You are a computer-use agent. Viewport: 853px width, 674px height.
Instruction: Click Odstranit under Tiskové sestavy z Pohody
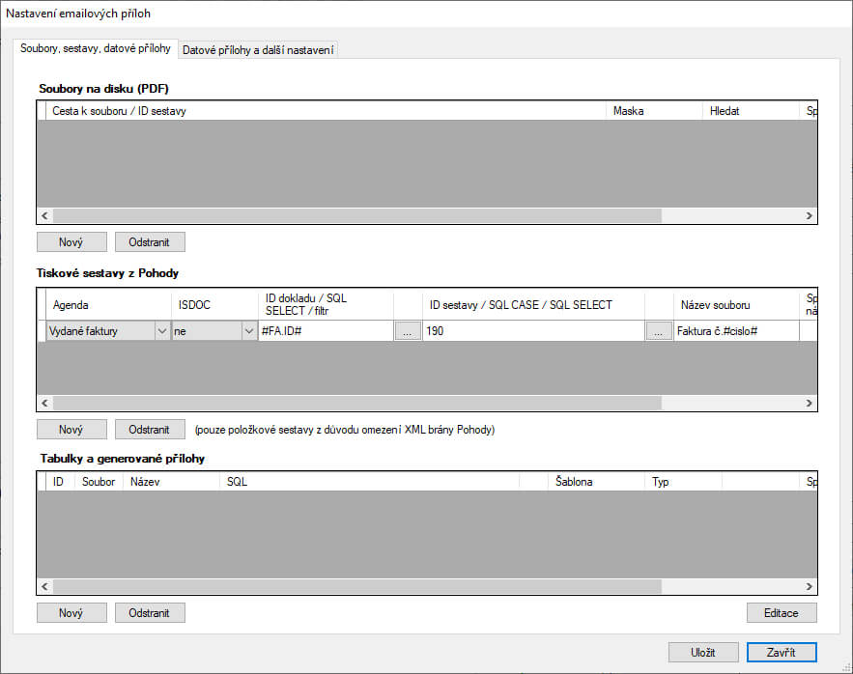click(x=150, y=429)
